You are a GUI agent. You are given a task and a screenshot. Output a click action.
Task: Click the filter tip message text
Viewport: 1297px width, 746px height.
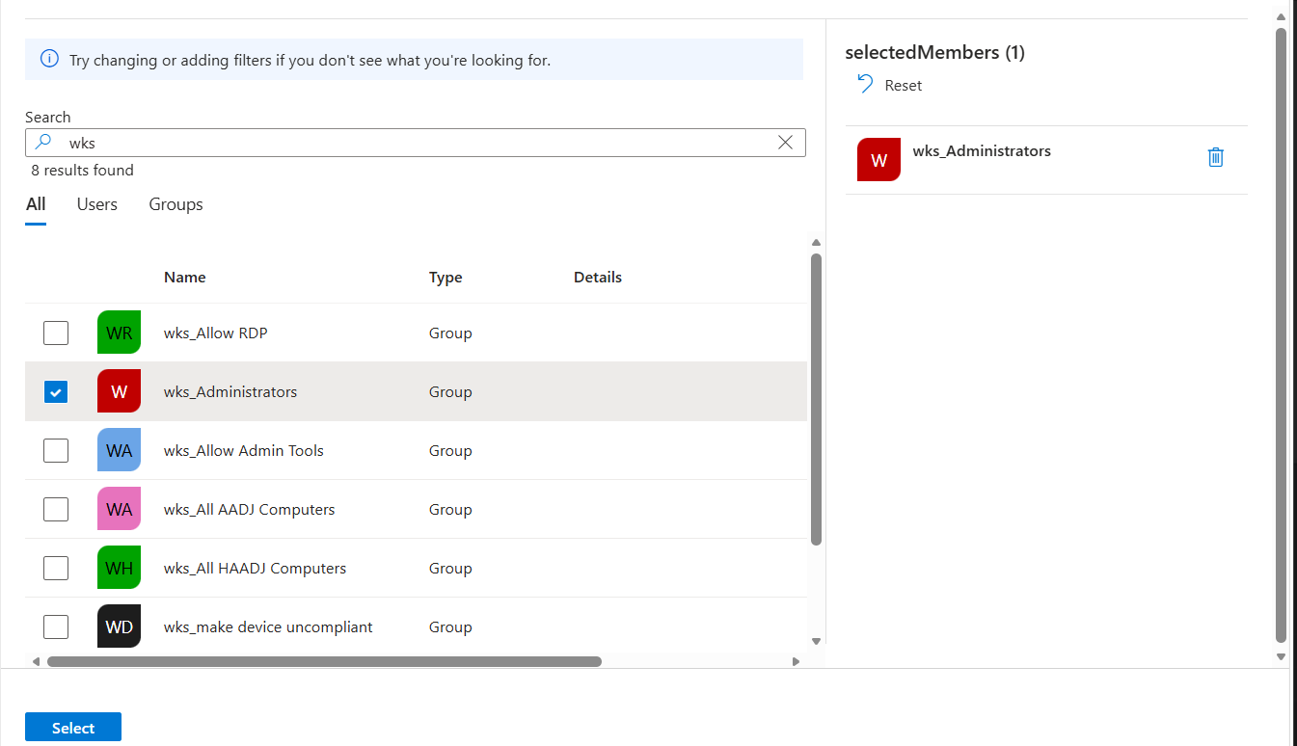(x=310, y=60)
